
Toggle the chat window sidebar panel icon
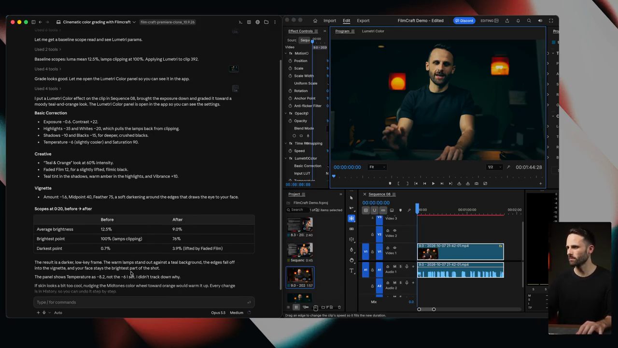(x=33, y=22)
